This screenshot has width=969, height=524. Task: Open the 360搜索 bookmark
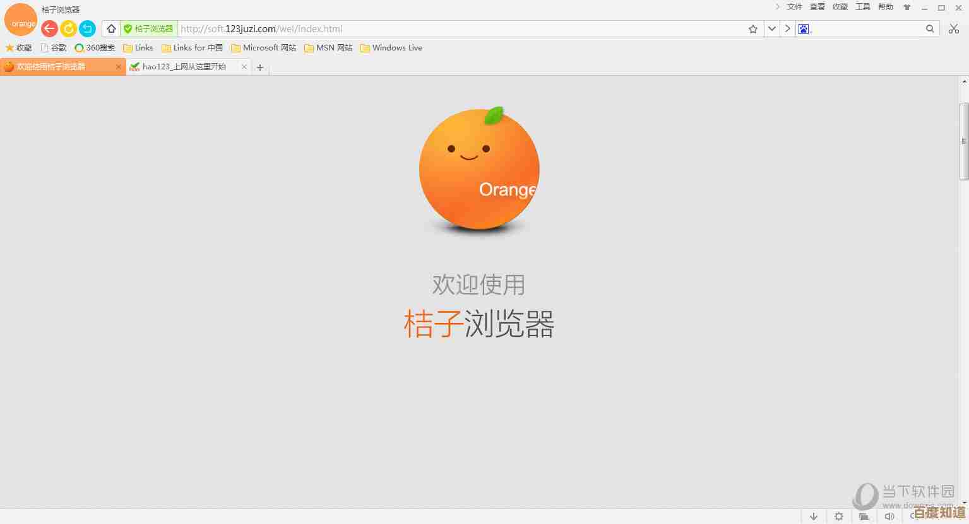(x=95, y=47)
